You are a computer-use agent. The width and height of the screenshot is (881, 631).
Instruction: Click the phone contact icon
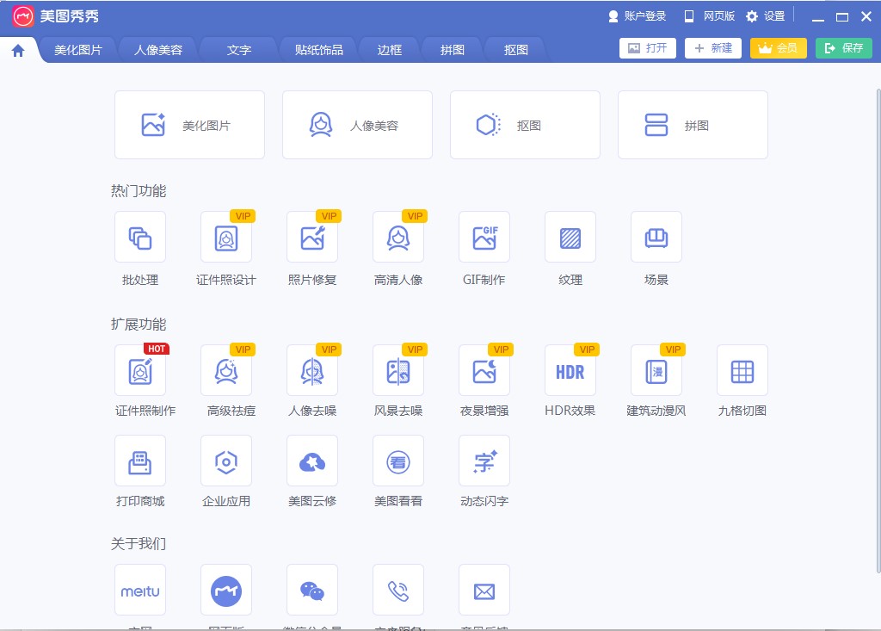[397, 590]
